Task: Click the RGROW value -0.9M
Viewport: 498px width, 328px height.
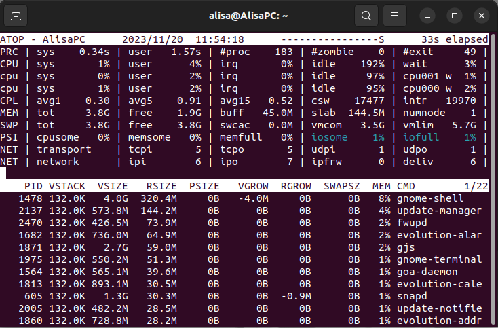Action: pos(296,296)
